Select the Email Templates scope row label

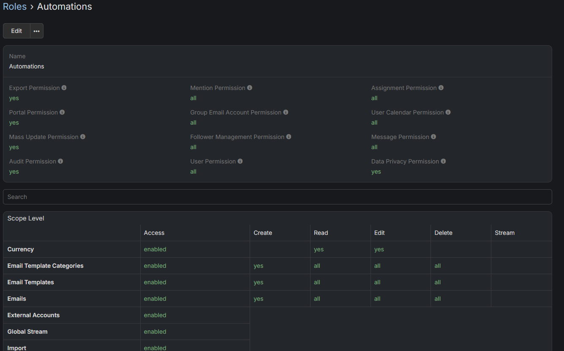(x=31, y=282)
